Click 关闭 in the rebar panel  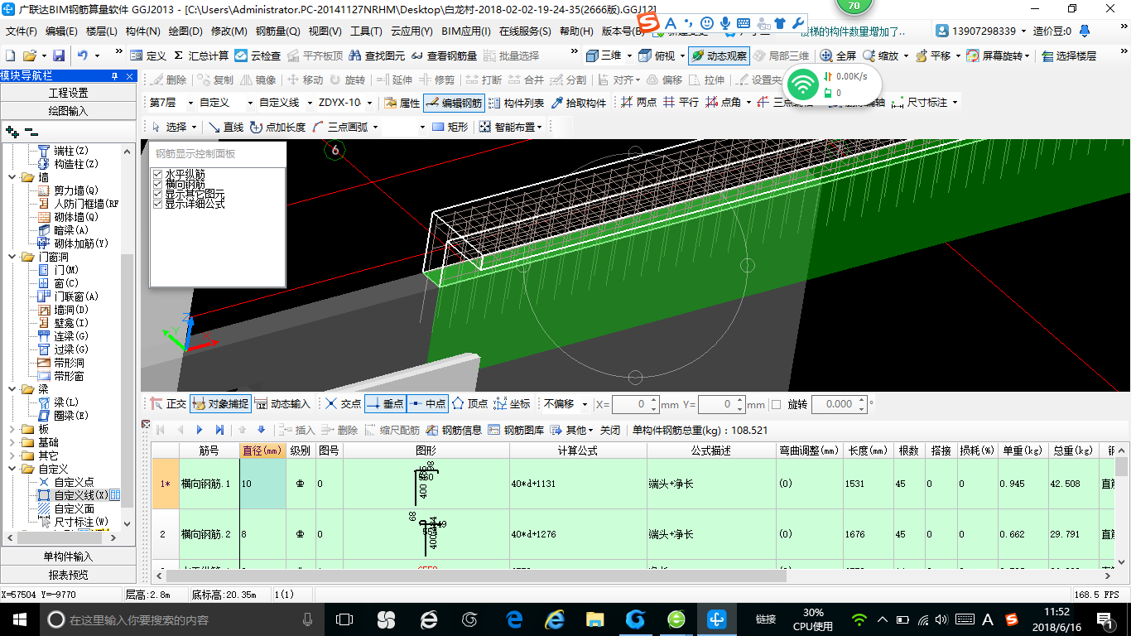pyautogui.click(x=609, y=430)
